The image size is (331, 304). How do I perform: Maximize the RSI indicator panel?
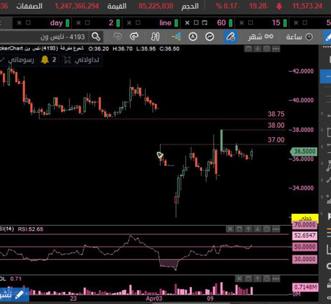point(239,229)
